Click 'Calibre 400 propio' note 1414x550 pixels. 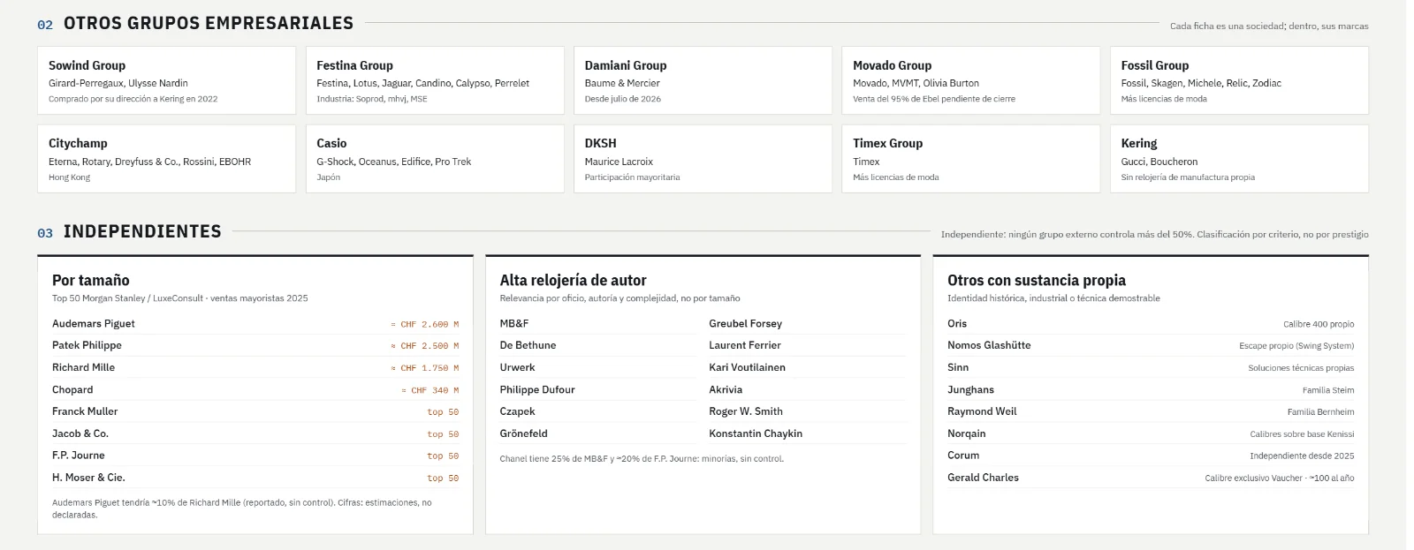click(1319, 324)
